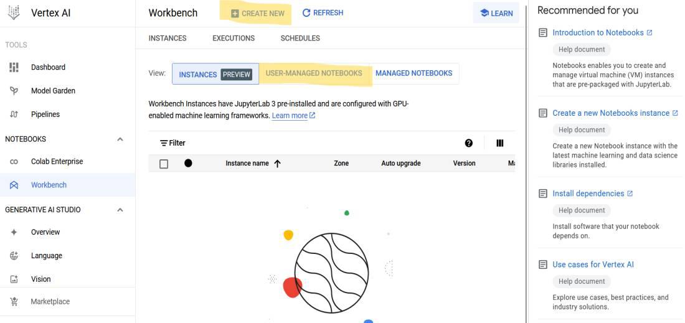Tick the select-all instances checkbox
Image resolution: width=685 pixels, height=323 pixels.
tap(164, 164)
